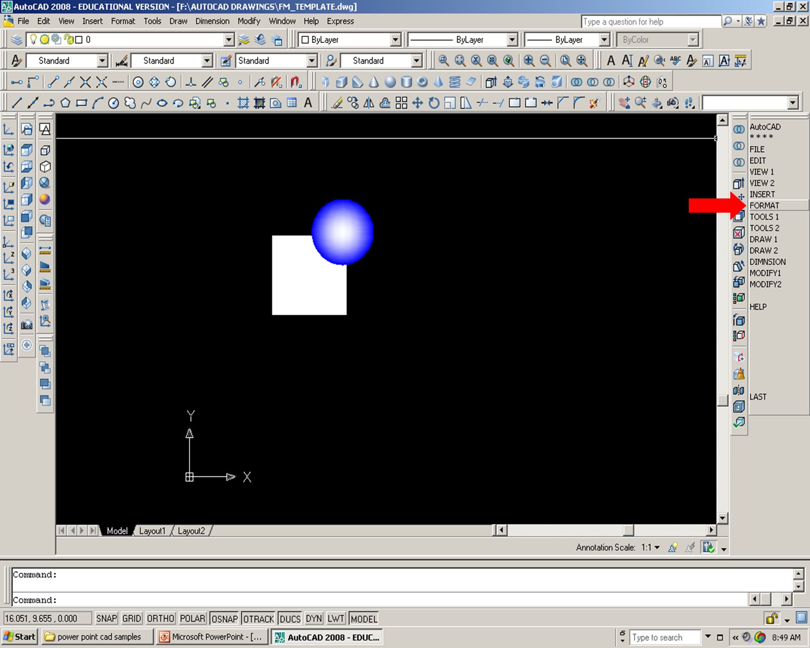Open the Format menu

123,21
